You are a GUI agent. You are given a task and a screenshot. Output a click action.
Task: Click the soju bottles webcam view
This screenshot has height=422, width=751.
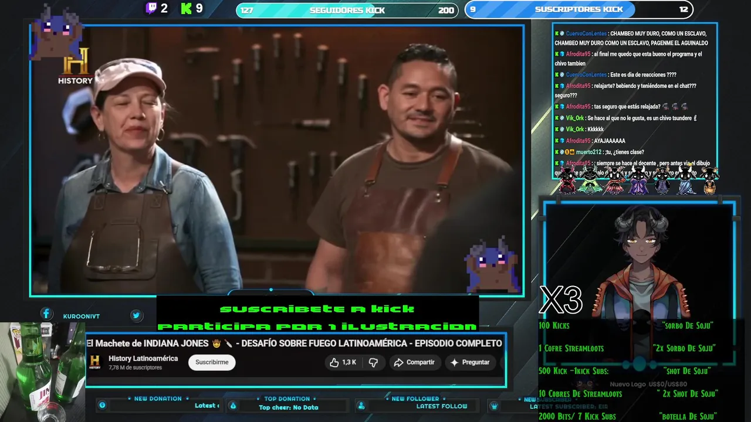tap(42, 372)
